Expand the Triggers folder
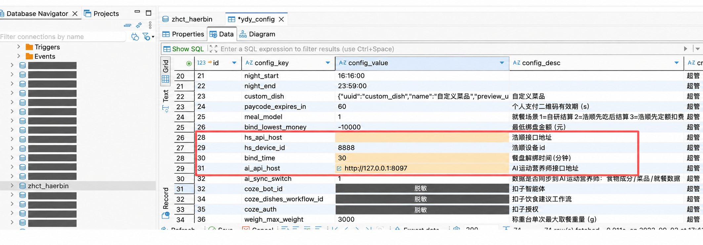 pyautogui.click(x=19, y=47)
